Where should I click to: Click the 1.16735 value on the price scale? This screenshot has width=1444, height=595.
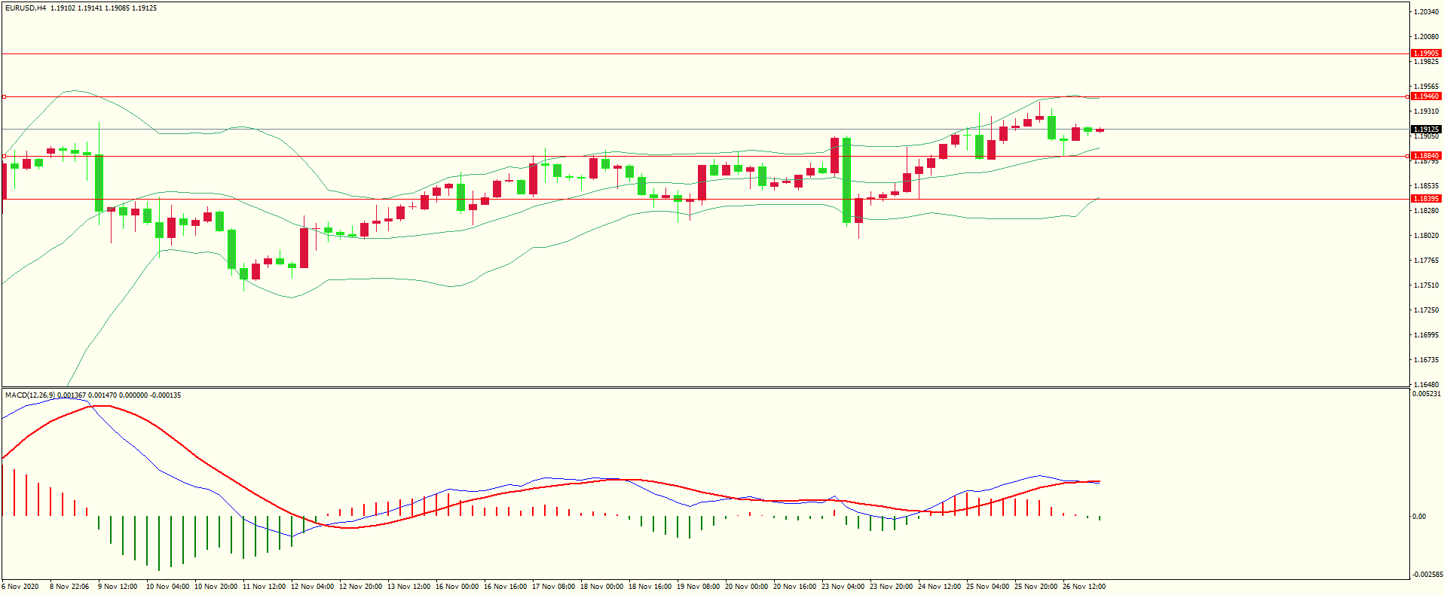pyautogui.click(x=1427, y=359)
